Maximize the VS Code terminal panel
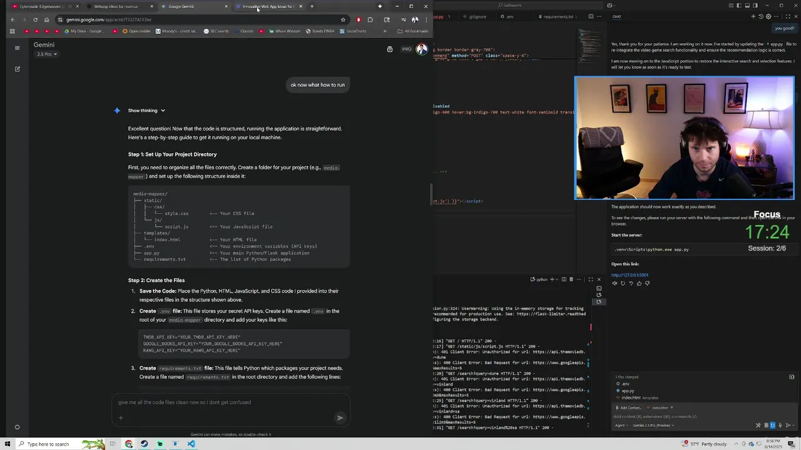The width and height of the screenshot is (801, 450). [x=590, y=279]
